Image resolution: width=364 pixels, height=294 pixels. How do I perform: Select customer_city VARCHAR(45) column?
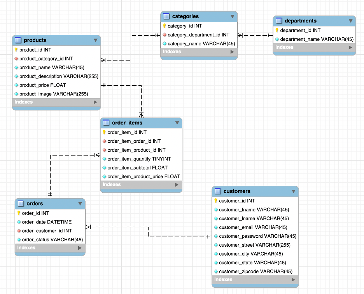point(255,254)
